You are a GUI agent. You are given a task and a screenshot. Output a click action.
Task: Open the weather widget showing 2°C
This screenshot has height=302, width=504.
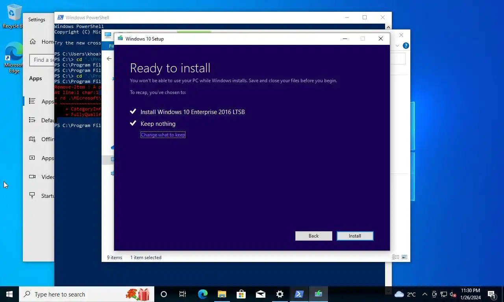[405, 294]
